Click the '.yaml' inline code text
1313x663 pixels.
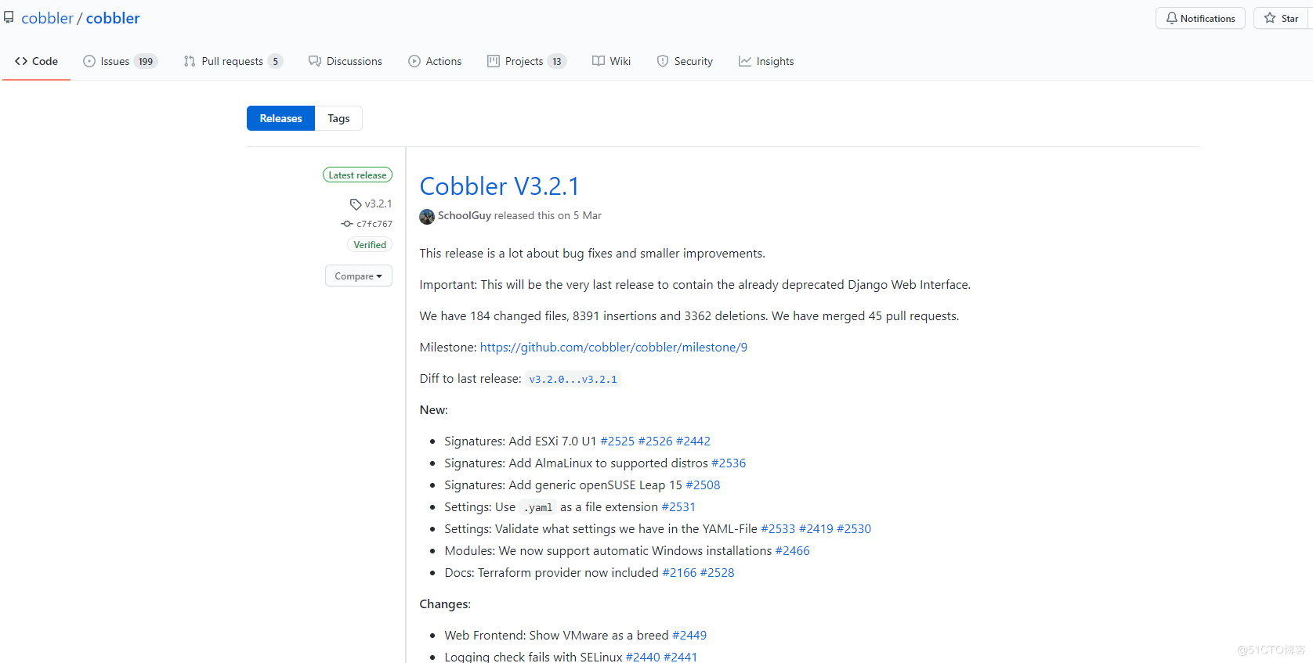click(x=538, y=507)
